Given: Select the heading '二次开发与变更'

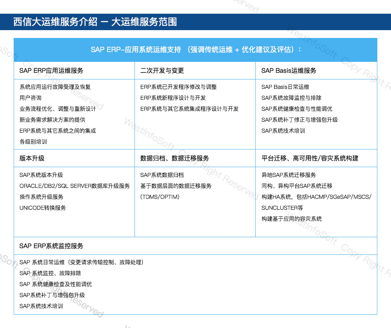Looking at the screenshot, I should (162, 70).
